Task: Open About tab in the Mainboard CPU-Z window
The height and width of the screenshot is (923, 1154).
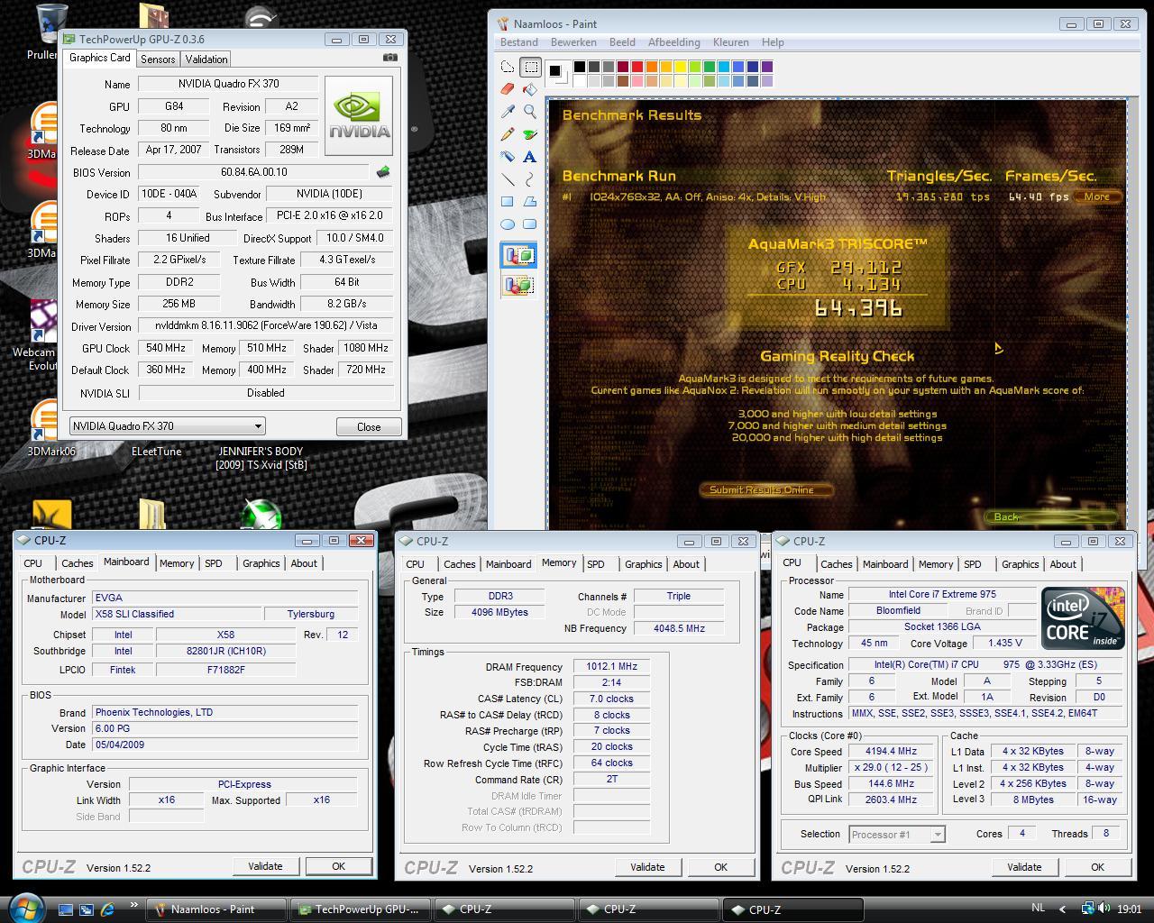Action: point(304,563)
